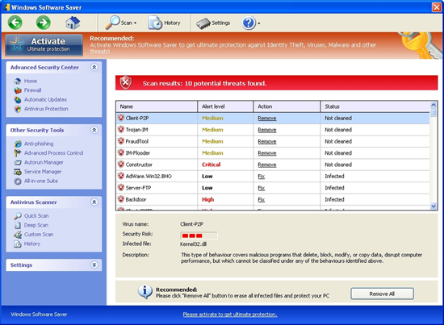This screenshot has height=325, width=444.
Task: Open the Scan dropdown in toolbar
Action: pyautogui.click(x=121, y=23)
